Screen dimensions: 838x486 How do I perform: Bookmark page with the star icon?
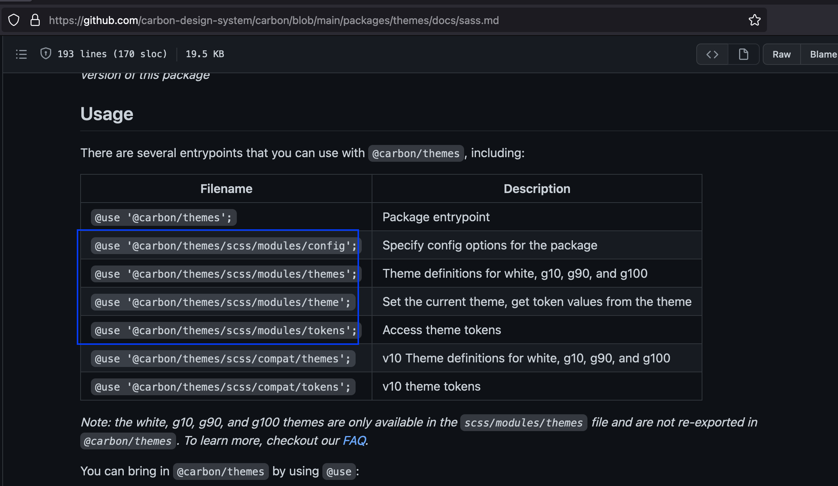tap(754, 20)
